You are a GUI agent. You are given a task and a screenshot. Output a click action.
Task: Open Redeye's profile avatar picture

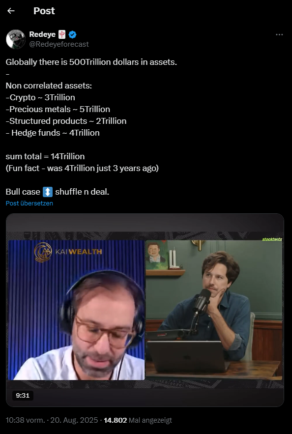[16, 39]
